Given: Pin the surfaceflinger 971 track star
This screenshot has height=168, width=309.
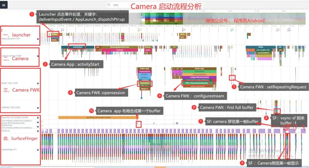Looking at the screenshot, I should click(38, 150).
